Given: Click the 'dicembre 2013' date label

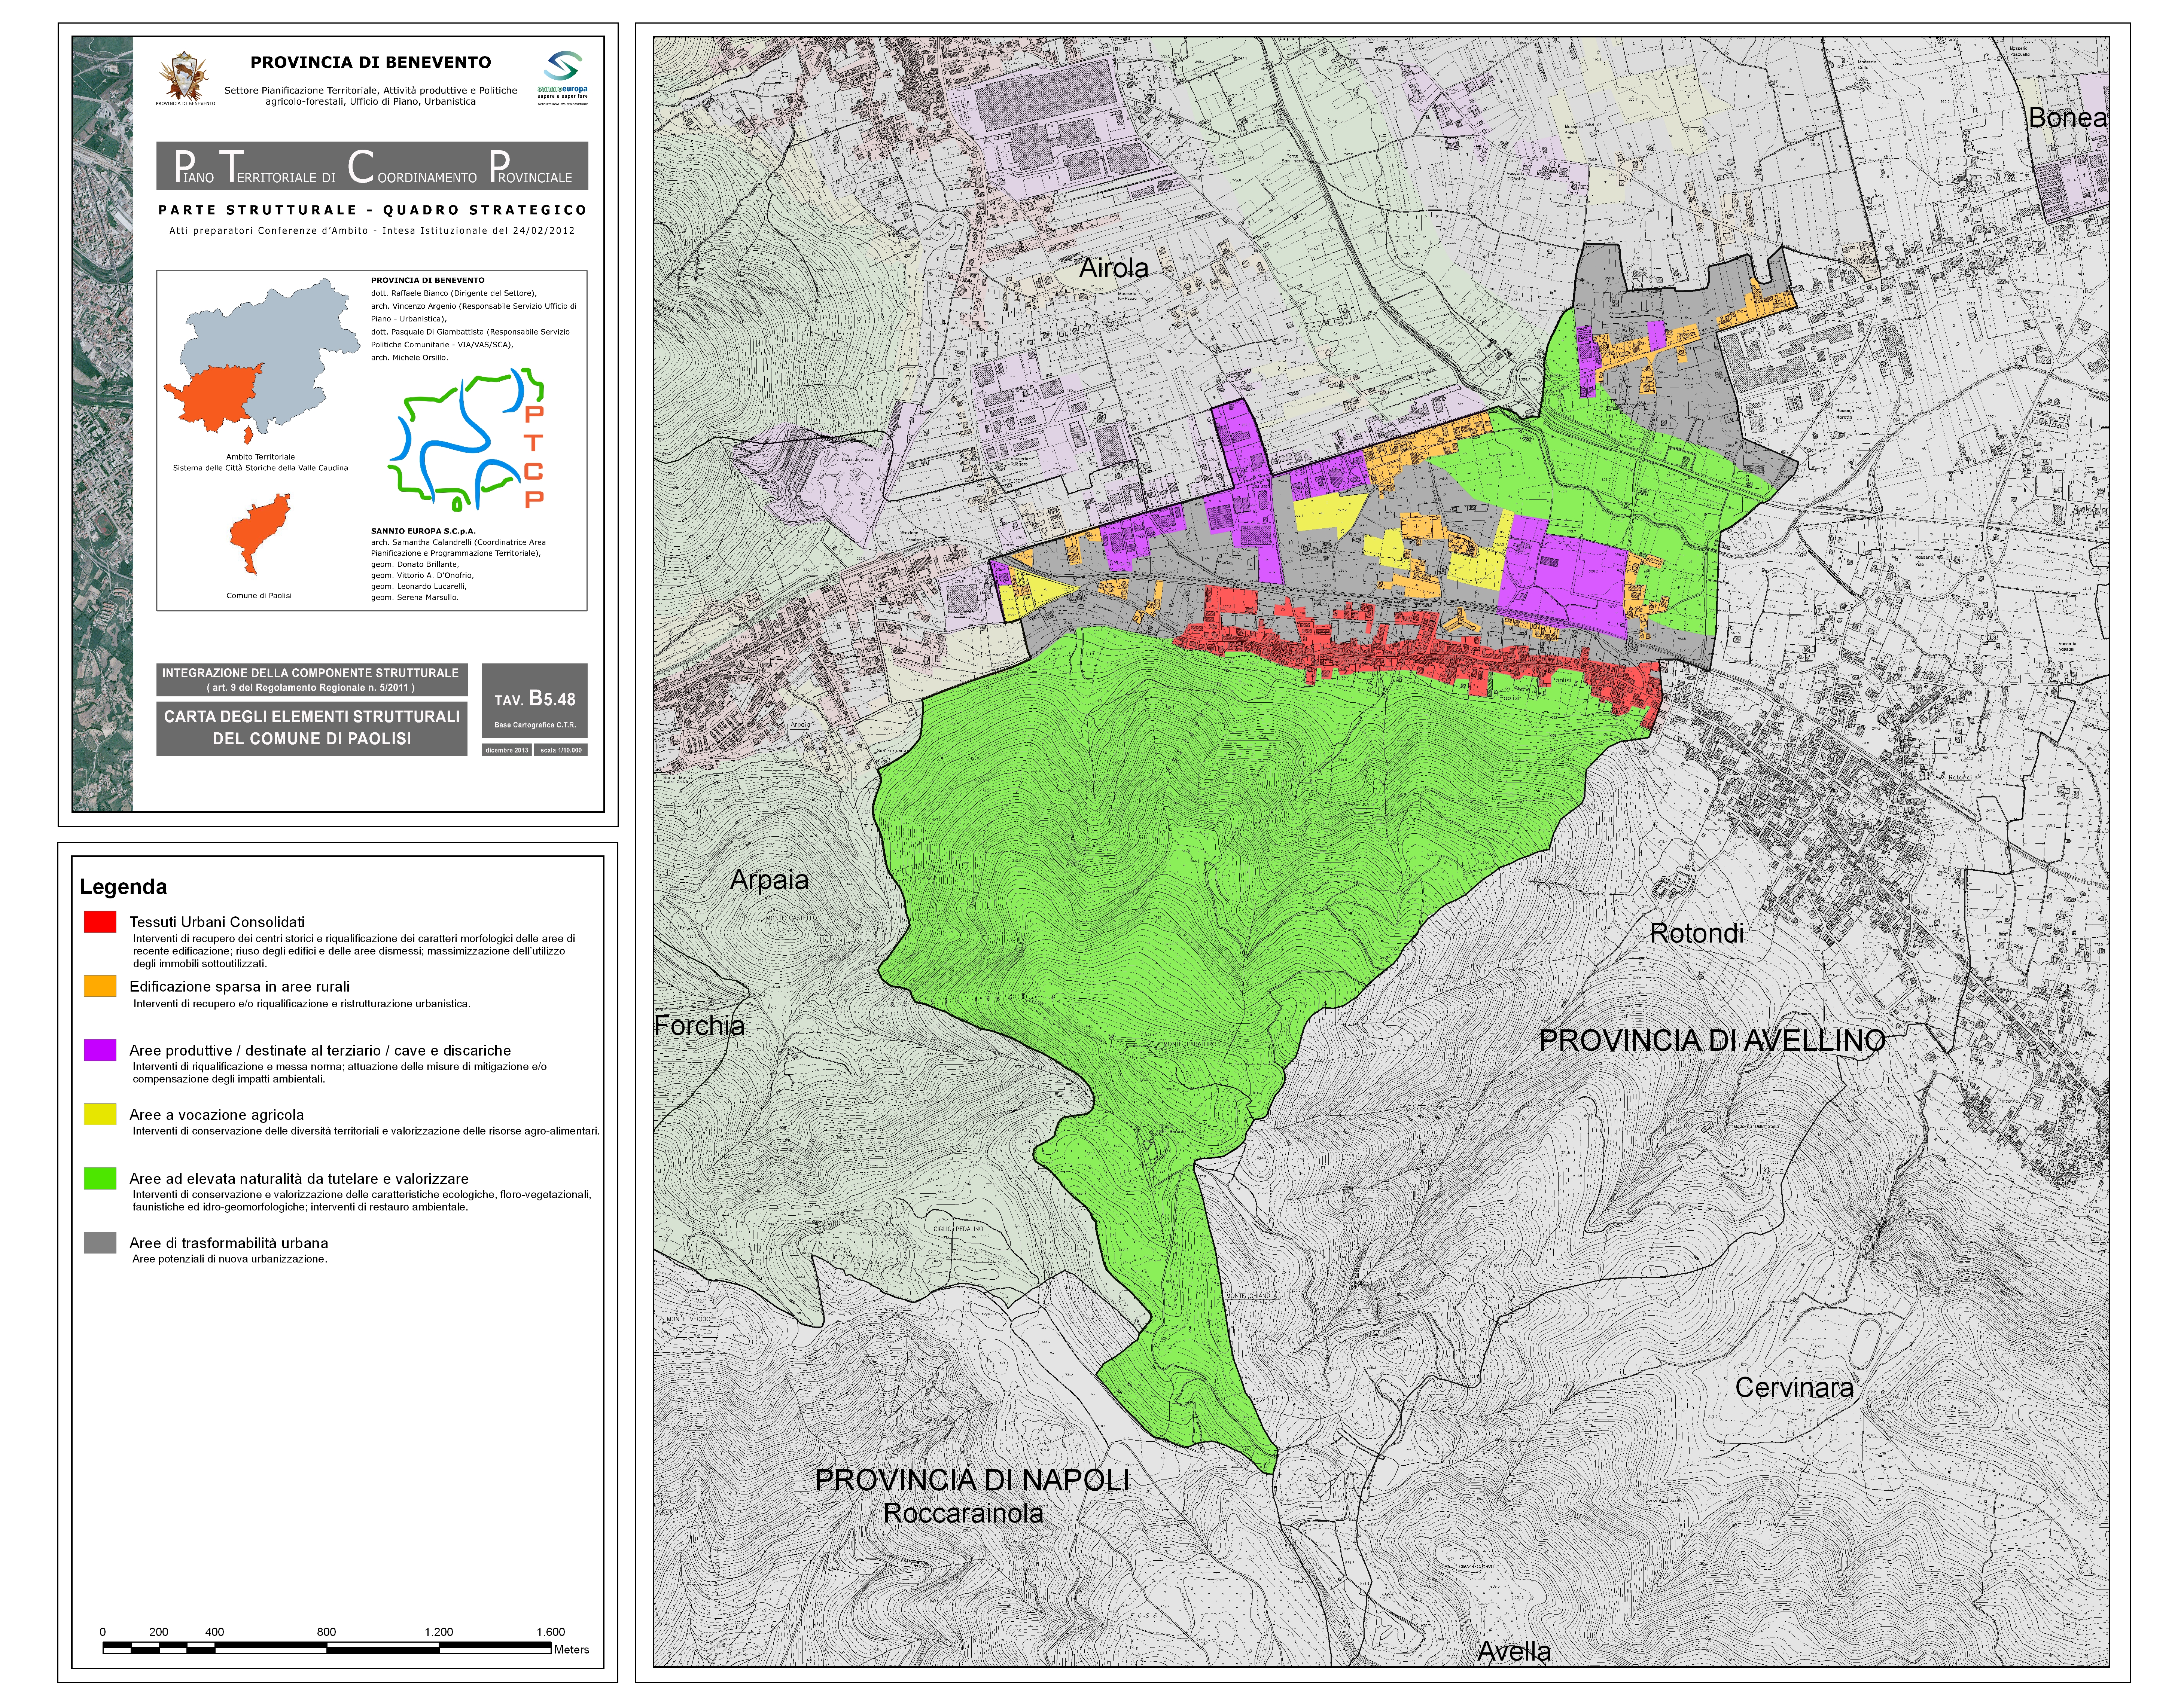Looking at the screenshot, I should click(x=507, y=749).
